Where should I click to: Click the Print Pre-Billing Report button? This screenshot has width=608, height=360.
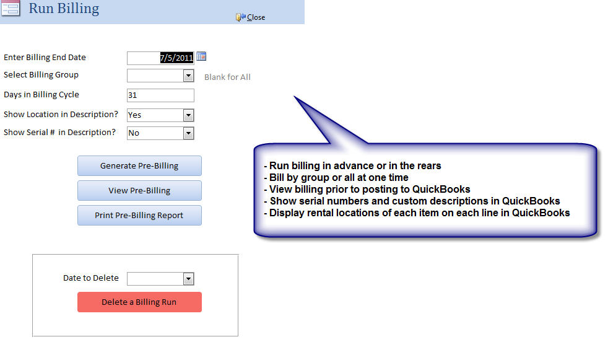click(x=139, y=216)
